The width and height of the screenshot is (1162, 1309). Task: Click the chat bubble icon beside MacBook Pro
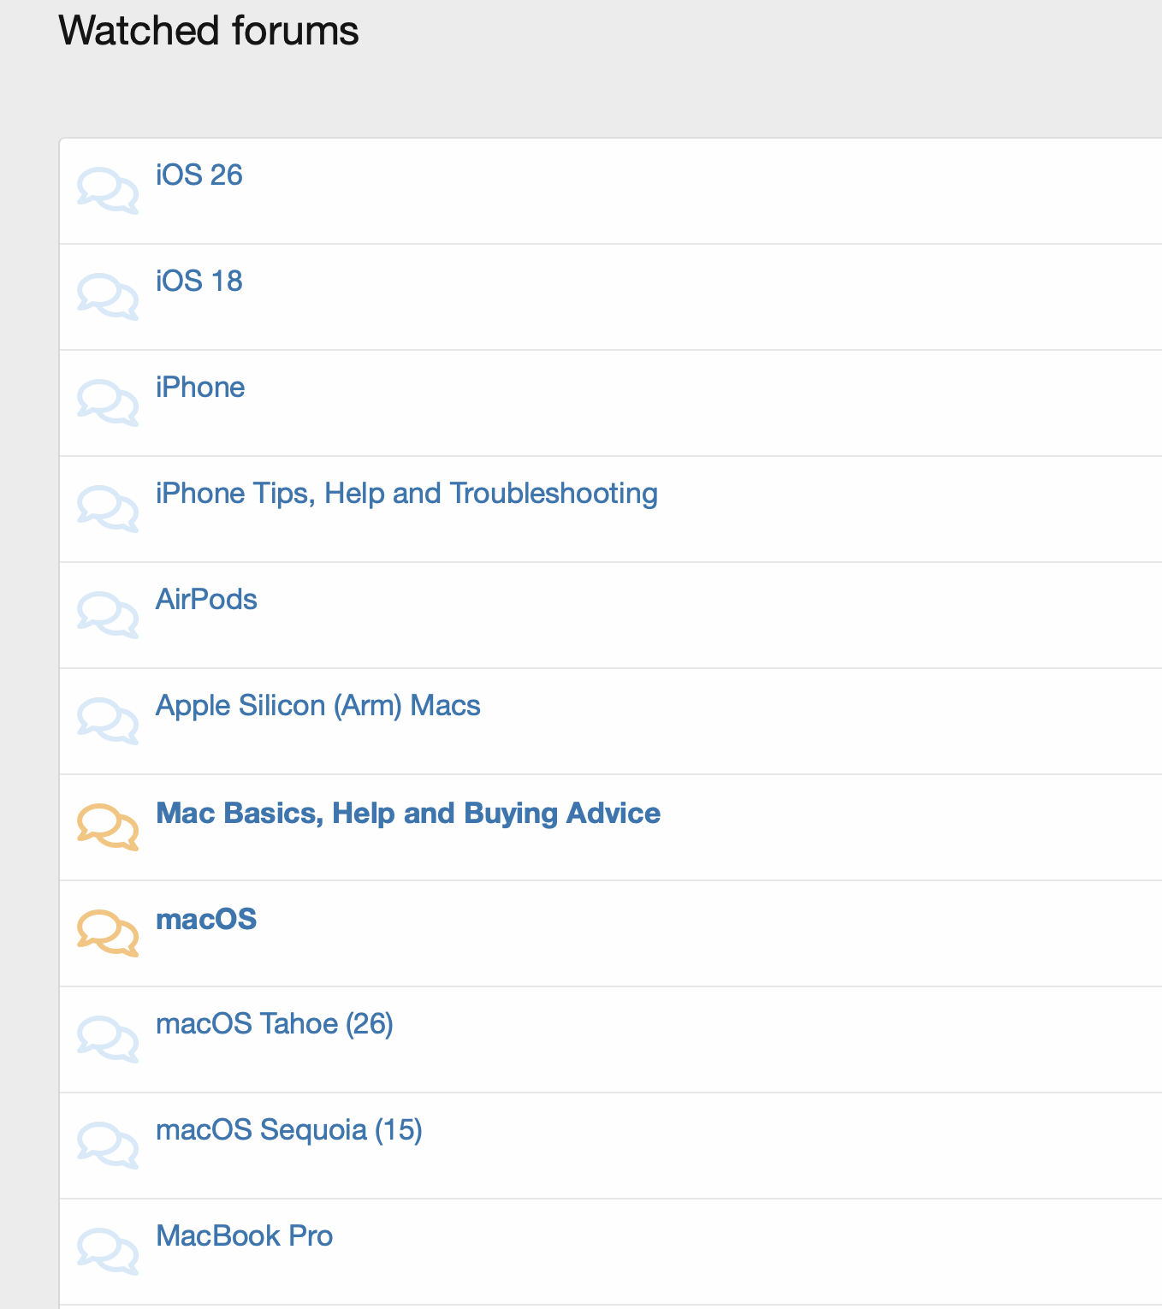click(108, 1252)
